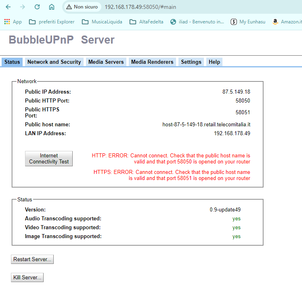
Task: Open the 'preferiti Explorer' bookmark folder
Action: coord(52,22)
